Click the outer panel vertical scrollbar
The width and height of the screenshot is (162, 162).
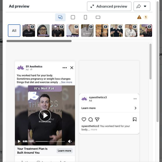coord(157,62)
